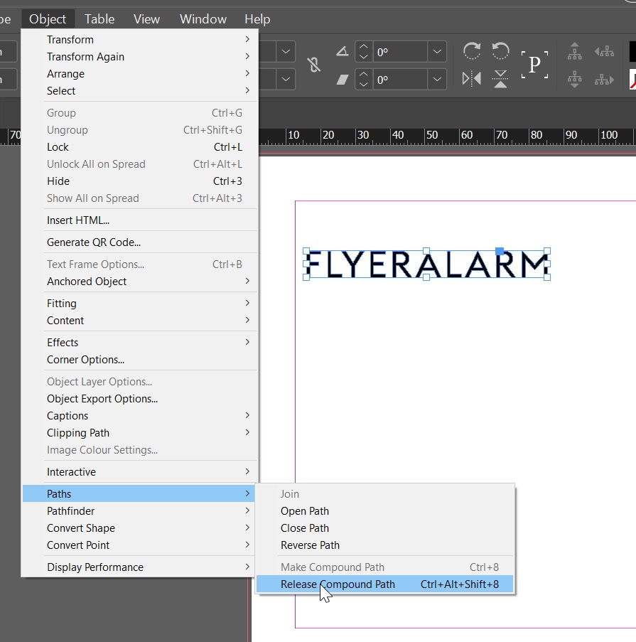Click the Select content icon in the control panel
Screen dimensions: 636x642
click(x=574, y=80)
